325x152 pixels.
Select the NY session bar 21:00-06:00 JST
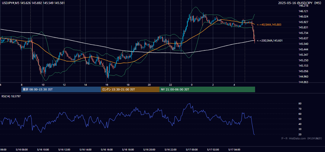point(207,89)
